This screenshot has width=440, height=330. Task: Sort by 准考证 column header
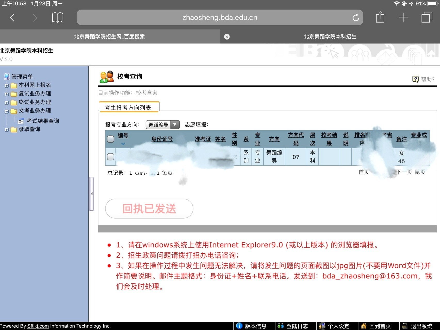tap(203, 139)
